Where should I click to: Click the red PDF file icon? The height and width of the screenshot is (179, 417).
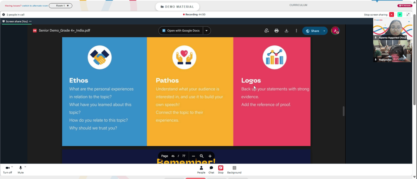coord(35,30)
